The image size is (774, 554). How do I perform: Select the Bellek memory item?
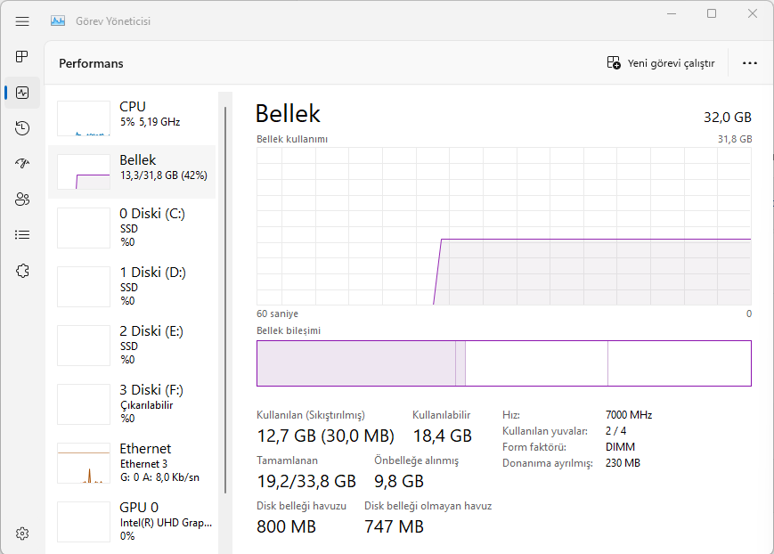pyautogui.click(x=132, y=171)
